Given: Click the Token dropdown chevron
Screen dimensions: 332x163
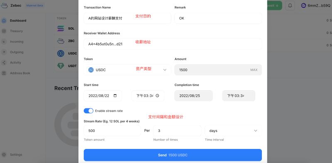Looking at the screenshot, I should click(165, 70).
